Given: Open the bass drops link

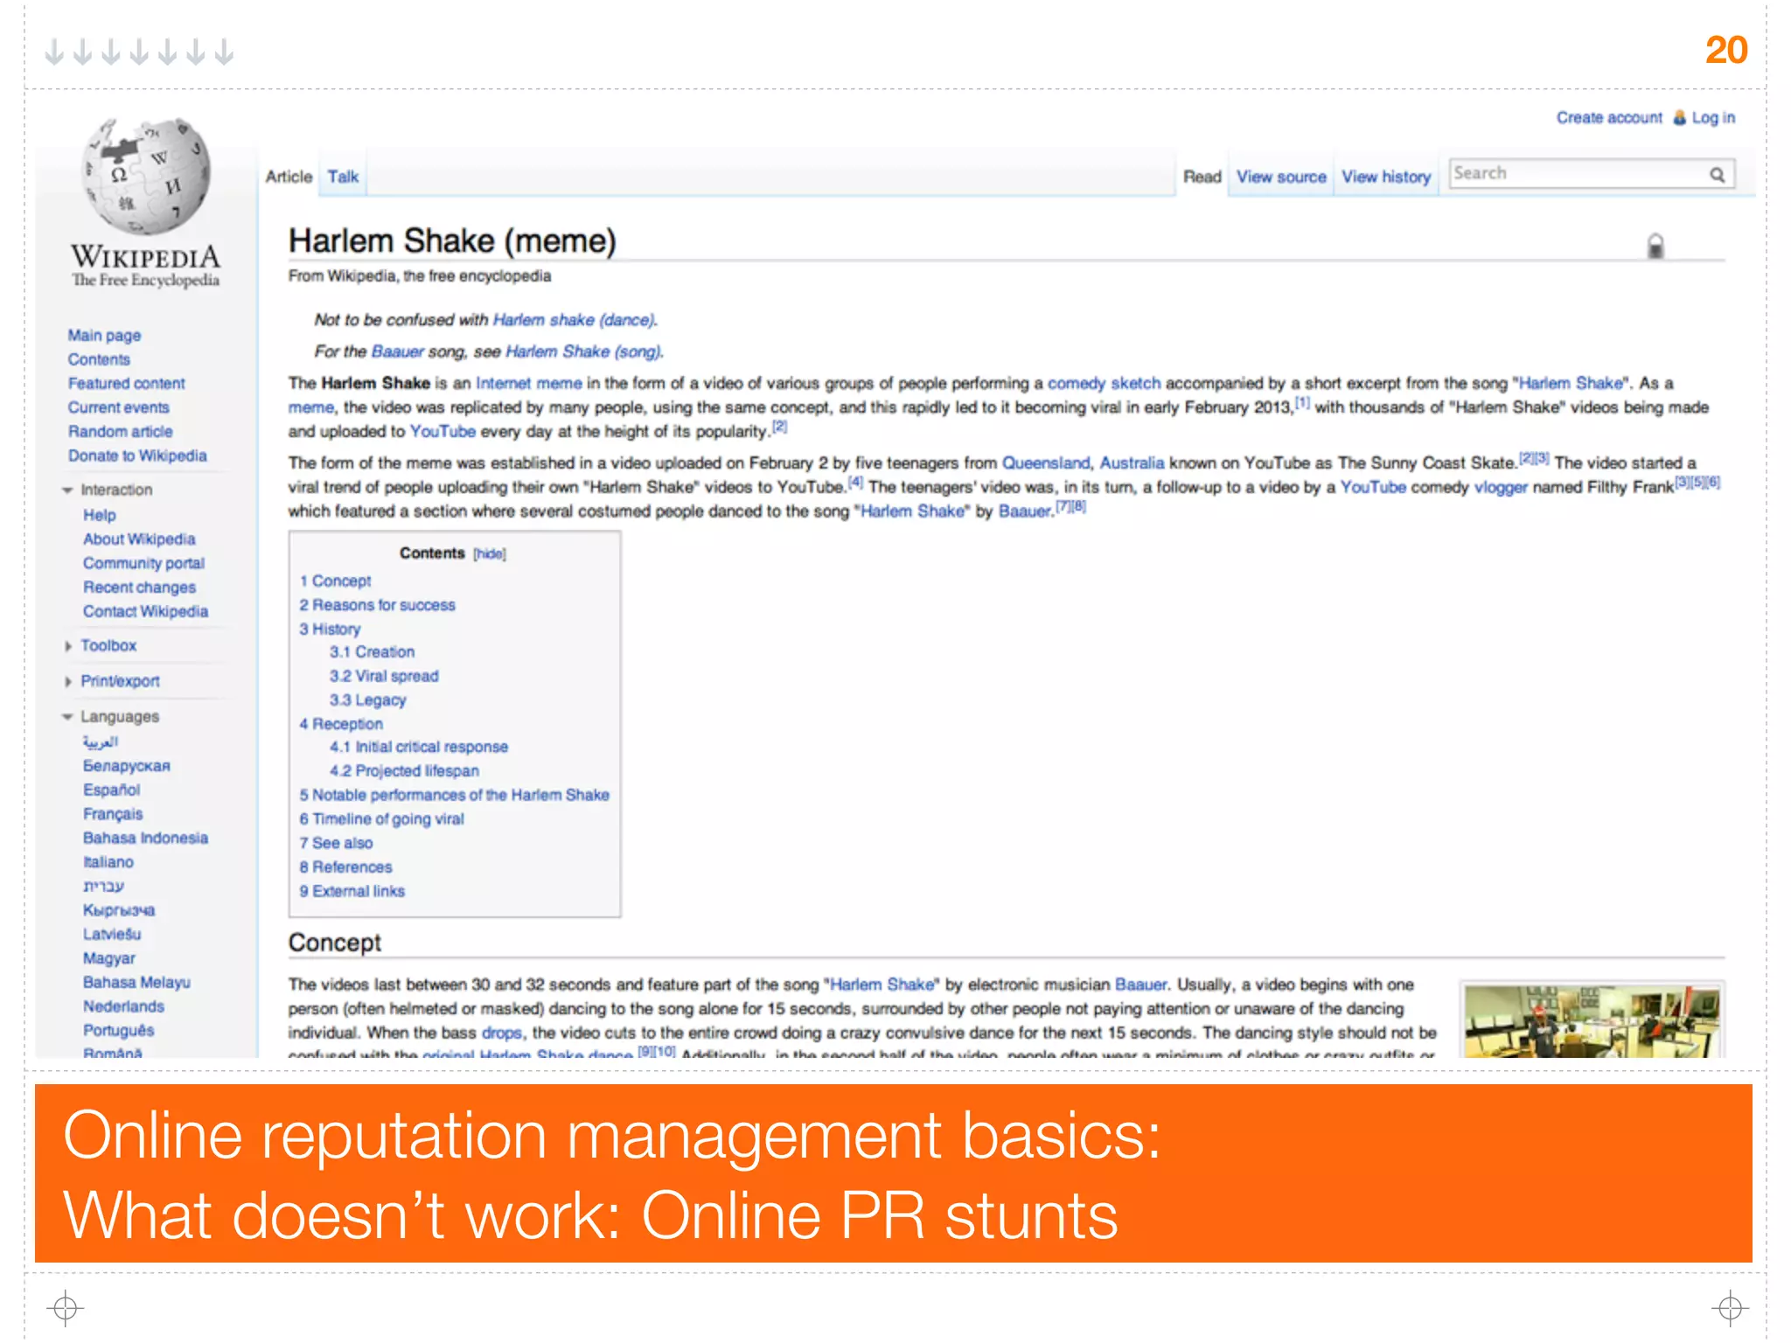Looking at the screenshot, I should (502, 1033).
